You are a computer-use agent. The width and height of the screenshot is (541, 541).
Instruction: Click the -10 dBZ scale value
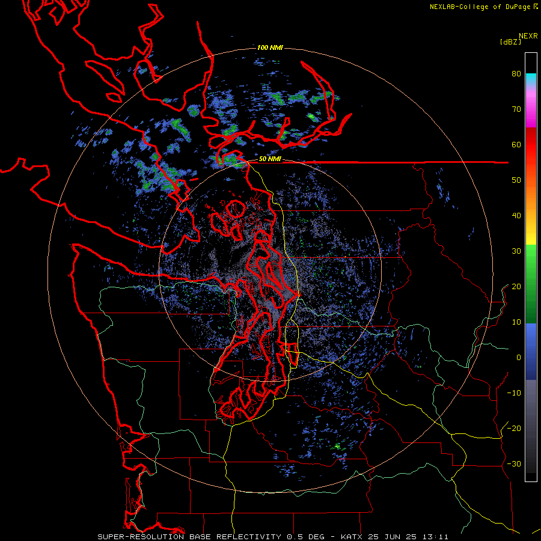coord(514,393)
